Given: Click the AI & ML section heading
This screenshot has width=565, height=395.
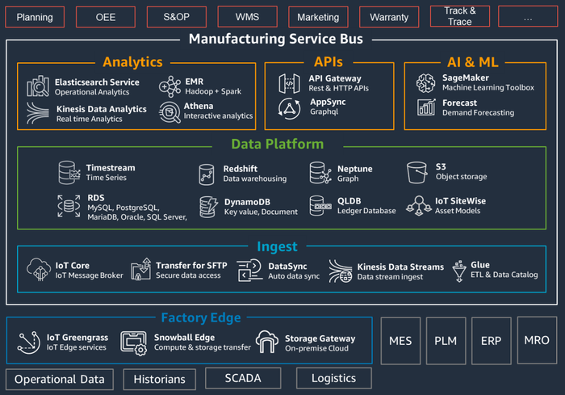Looking at the screenshot, I should pos(473,61).
